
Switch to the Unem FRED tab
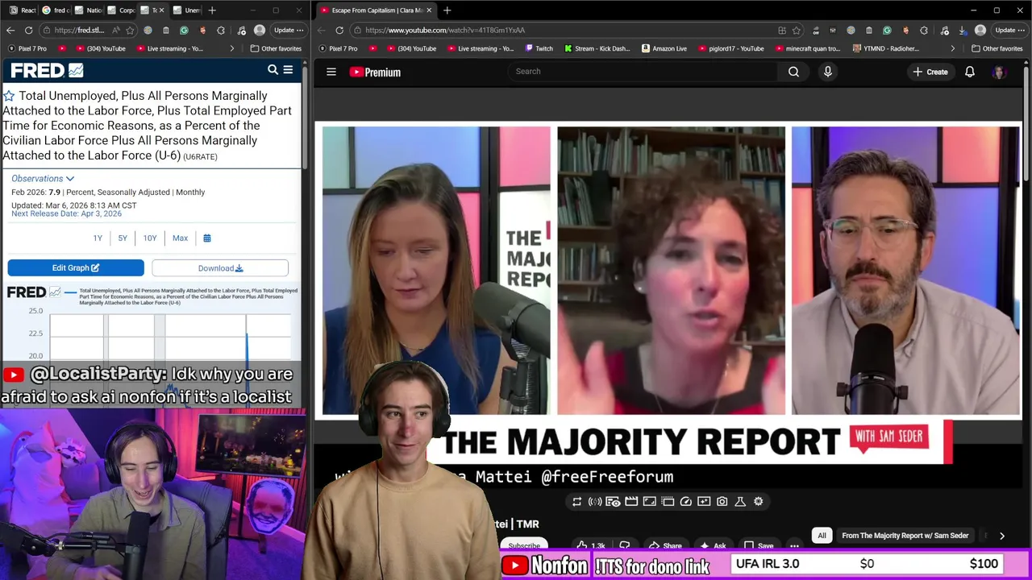(x=187, y=10)
